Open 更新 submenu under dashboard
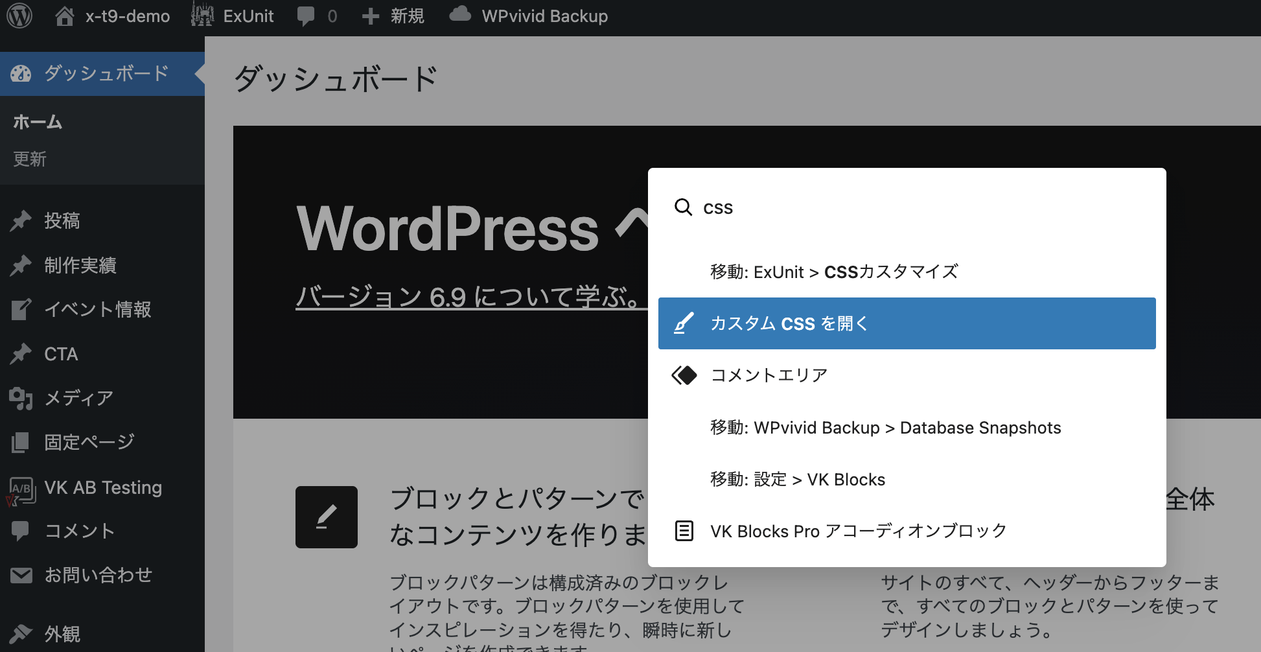This screenshot has height=652, width=1261. (x=30, y=159)
